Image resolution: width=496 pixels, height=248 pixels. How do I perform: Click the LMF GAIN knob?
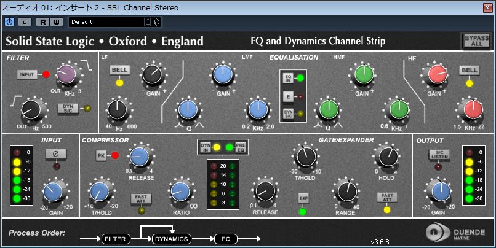pos(223,75)
